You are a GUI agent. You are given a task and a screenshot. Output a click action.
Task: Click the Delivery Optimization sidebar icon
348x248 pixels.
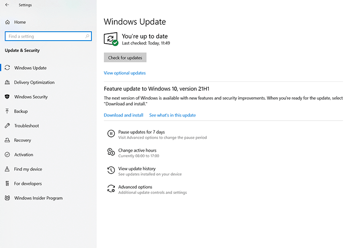coord(7,82)
